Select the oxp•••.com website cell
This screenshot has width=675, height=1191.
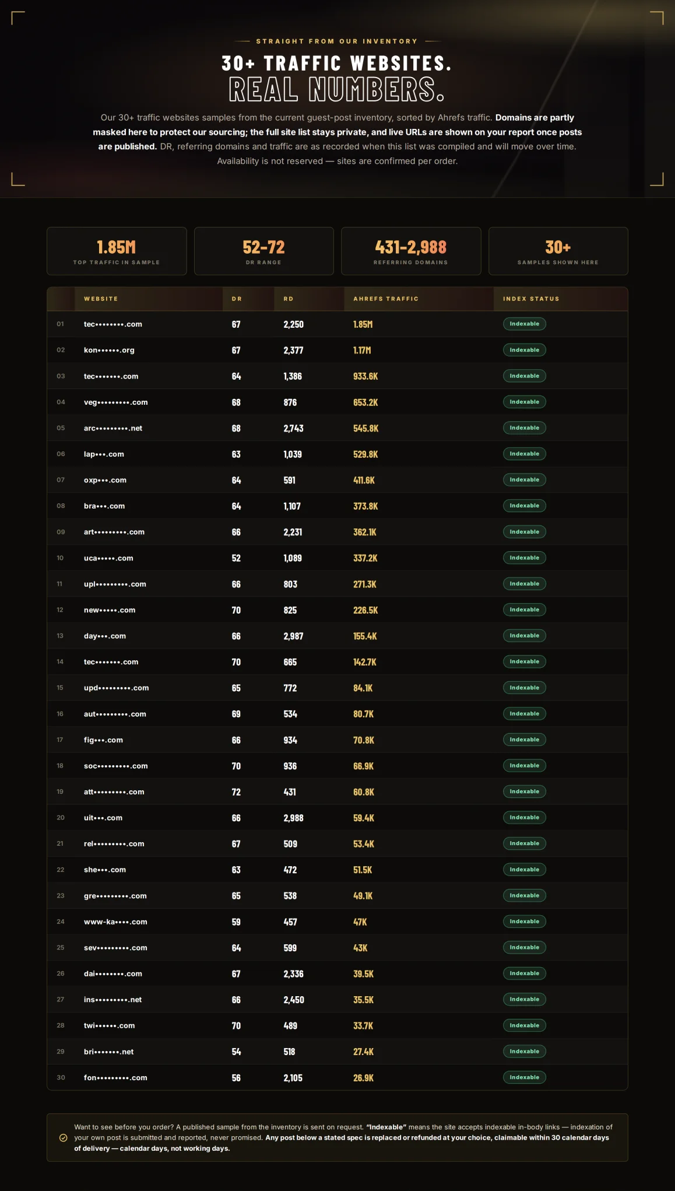tap(105, 480)
